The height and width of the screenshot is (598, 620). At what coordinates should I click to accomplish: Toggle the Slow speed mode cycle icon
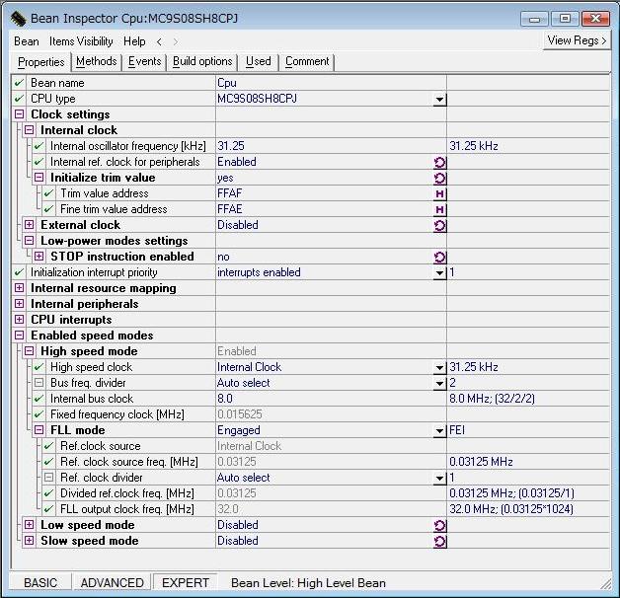pos(439,542)
